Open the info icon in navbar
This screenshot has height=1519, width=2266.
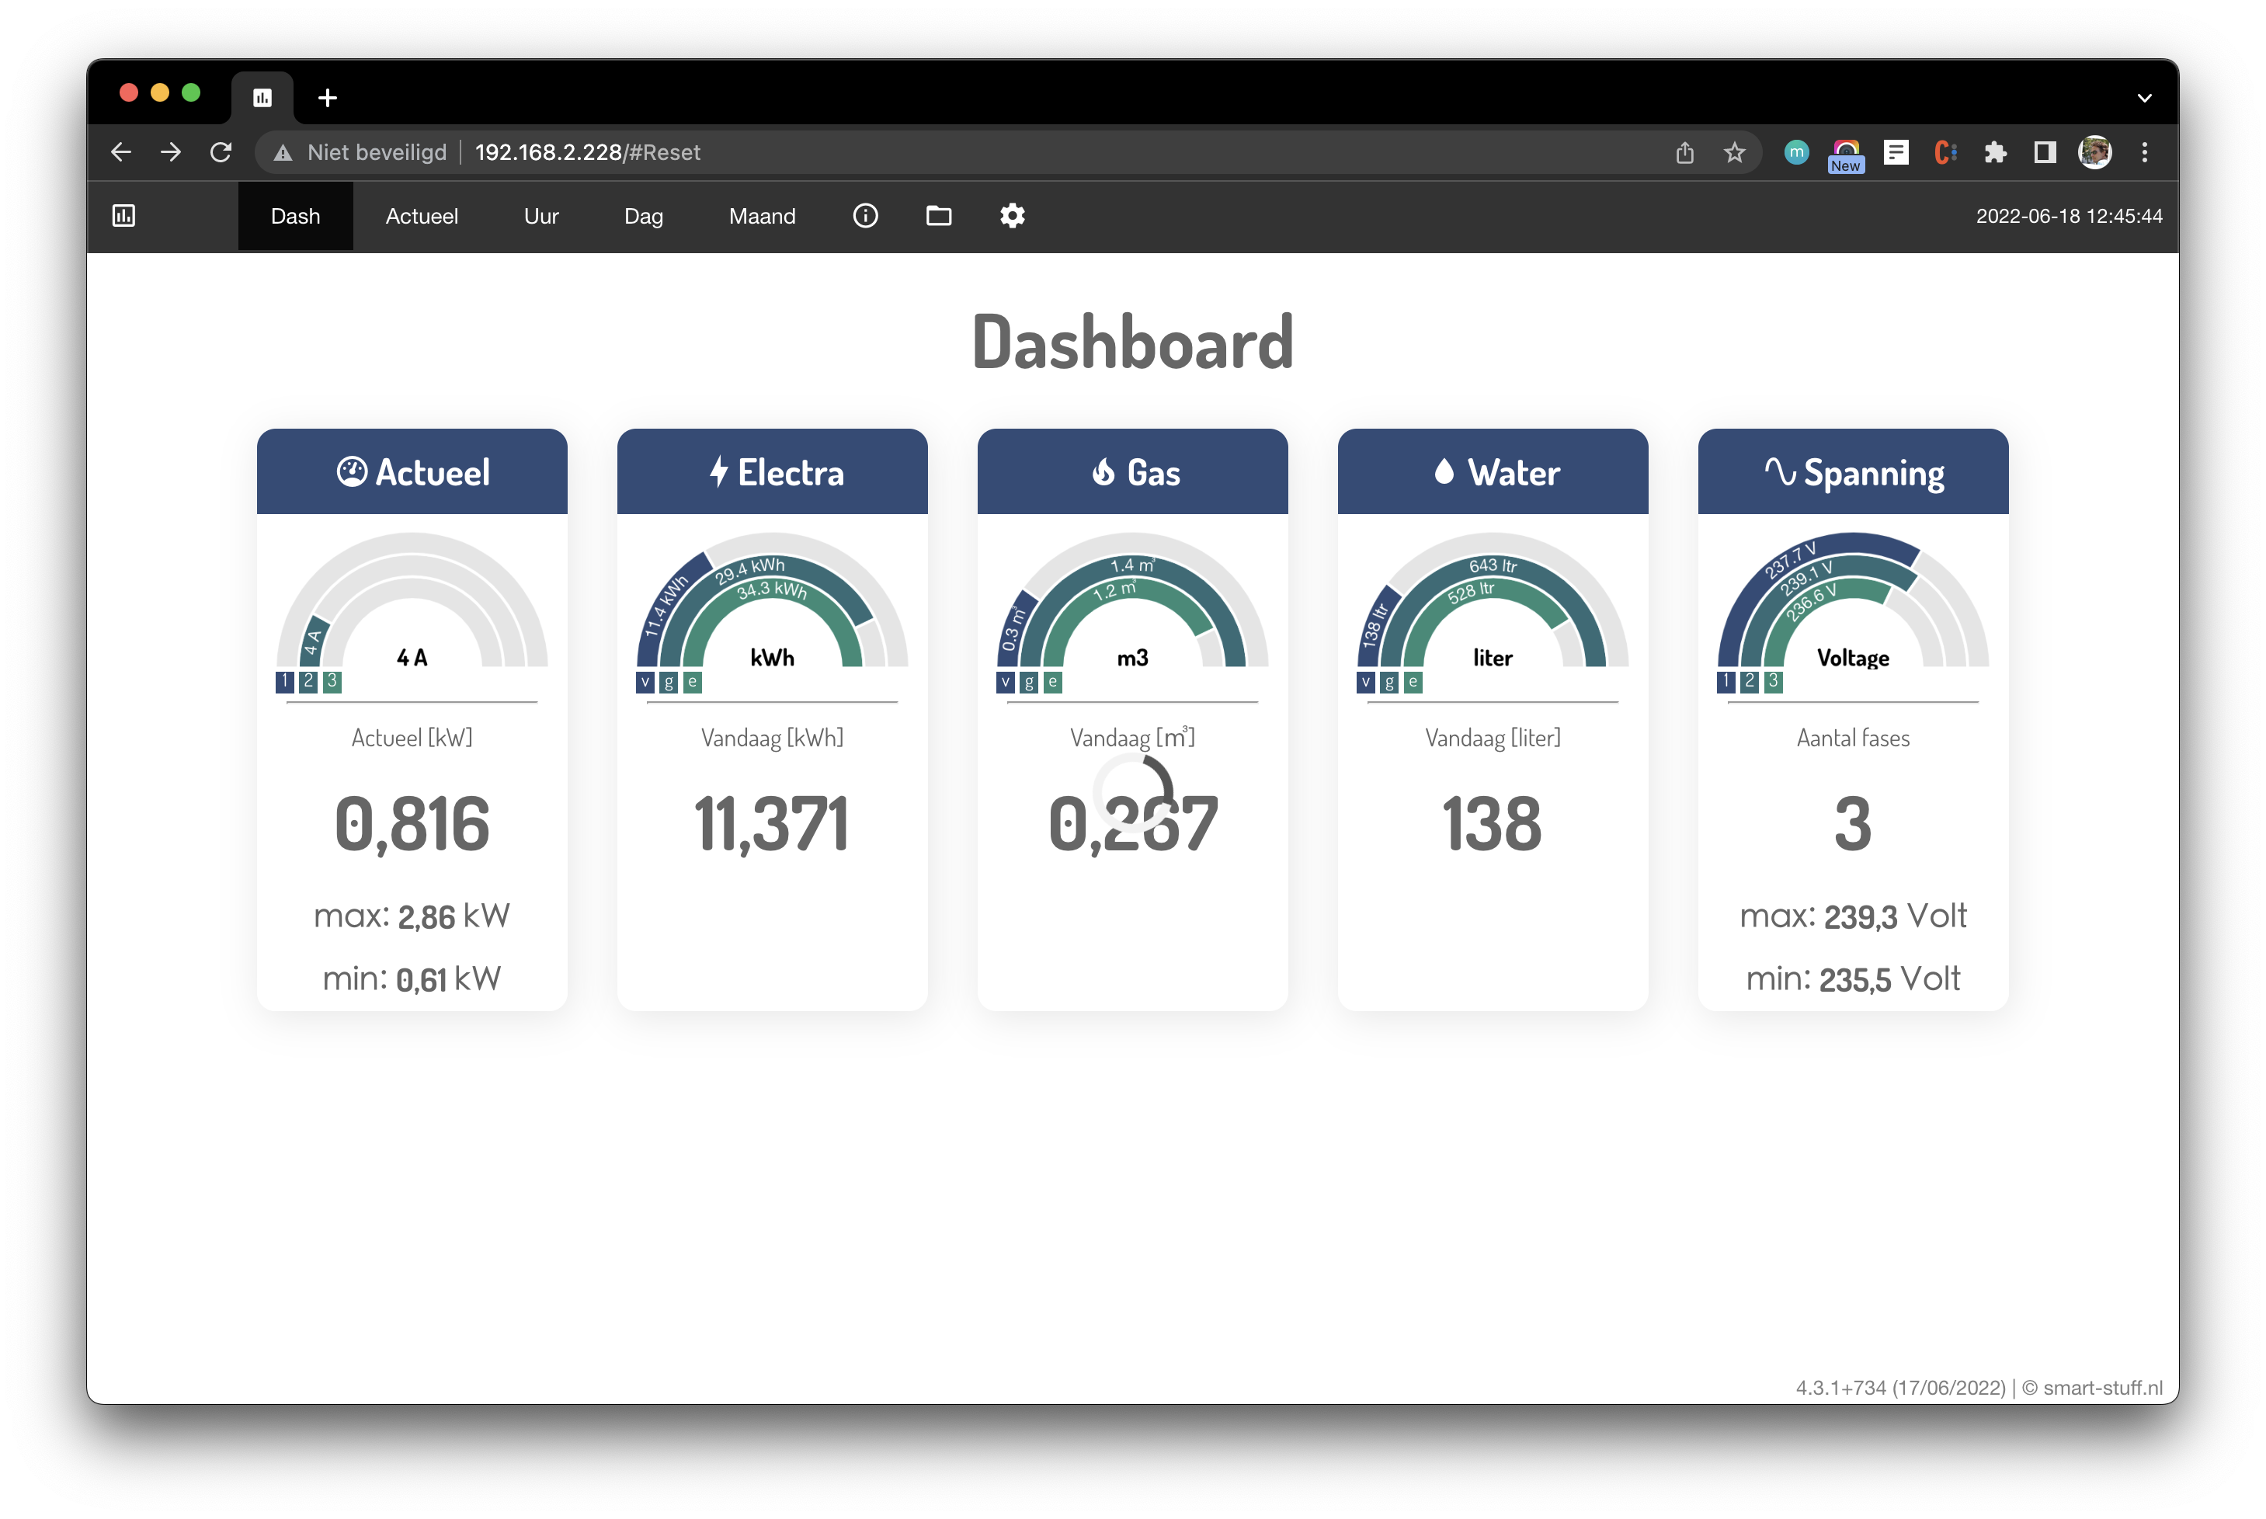[x=865, y=216]
